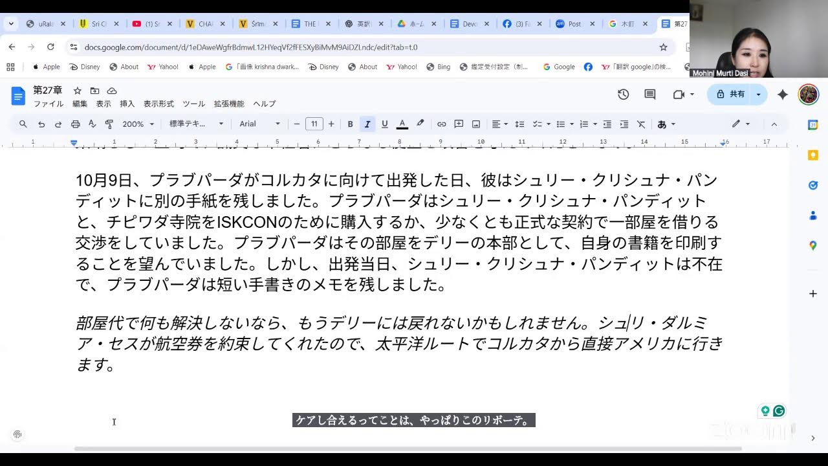The width and height of the screenshot is (828, 466).
Task: Open the ツール menu
Action: tap(193, 104)
